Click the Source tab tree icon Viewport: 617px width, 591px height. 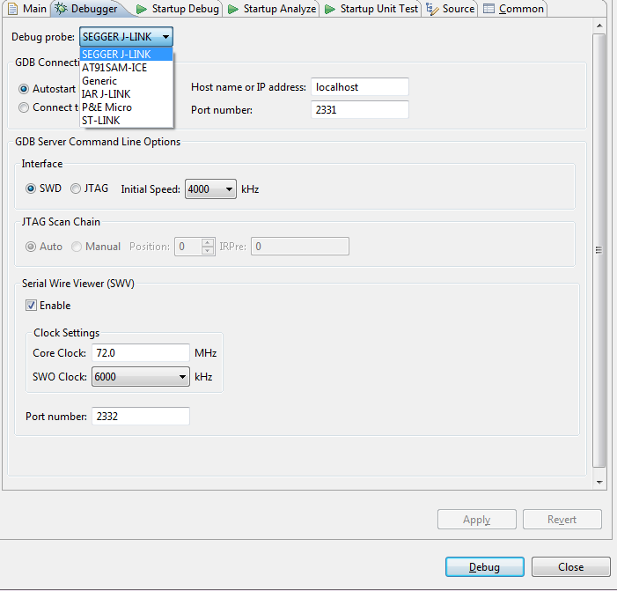pos(432,9)
